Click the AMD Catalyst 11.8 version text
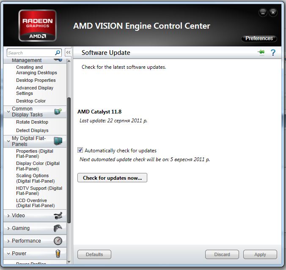 point(99,111)
